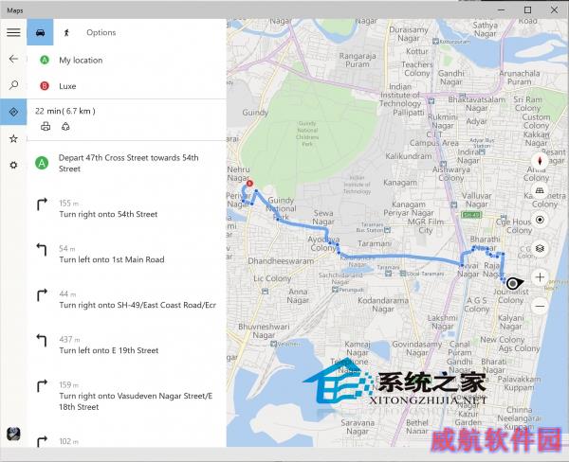Print the directions
Image resolution: width=569 pixels, height=462 pixels.
click(x=46, y=127)
